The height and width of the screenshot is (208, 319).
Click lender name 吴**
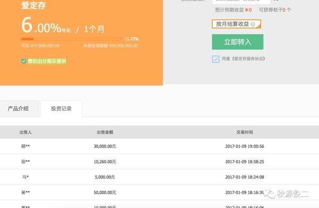click(26, 193)
